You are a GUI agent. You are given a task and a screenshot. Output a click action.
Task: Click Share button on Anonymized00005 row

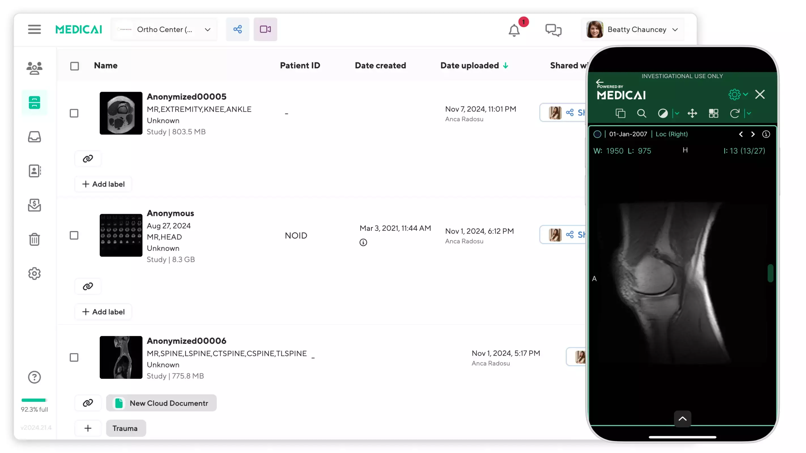(x=563, y=113)
